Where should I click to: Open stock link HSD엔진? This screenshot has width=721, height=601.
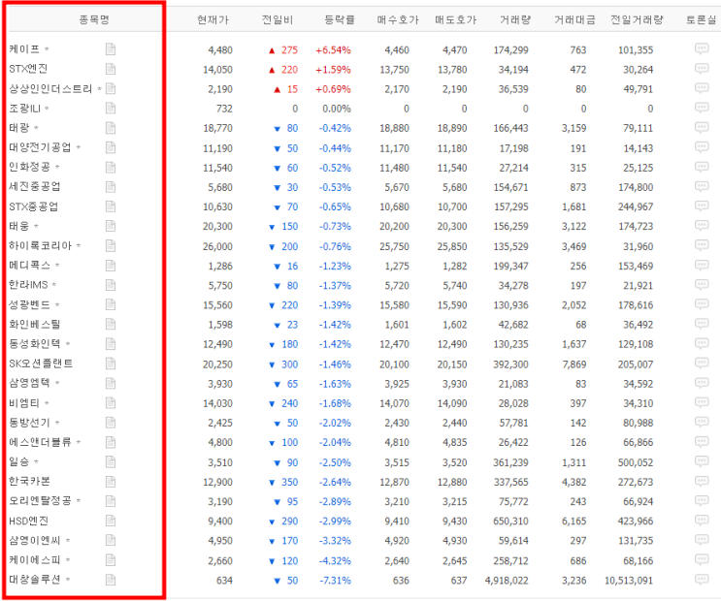point(28,521)
